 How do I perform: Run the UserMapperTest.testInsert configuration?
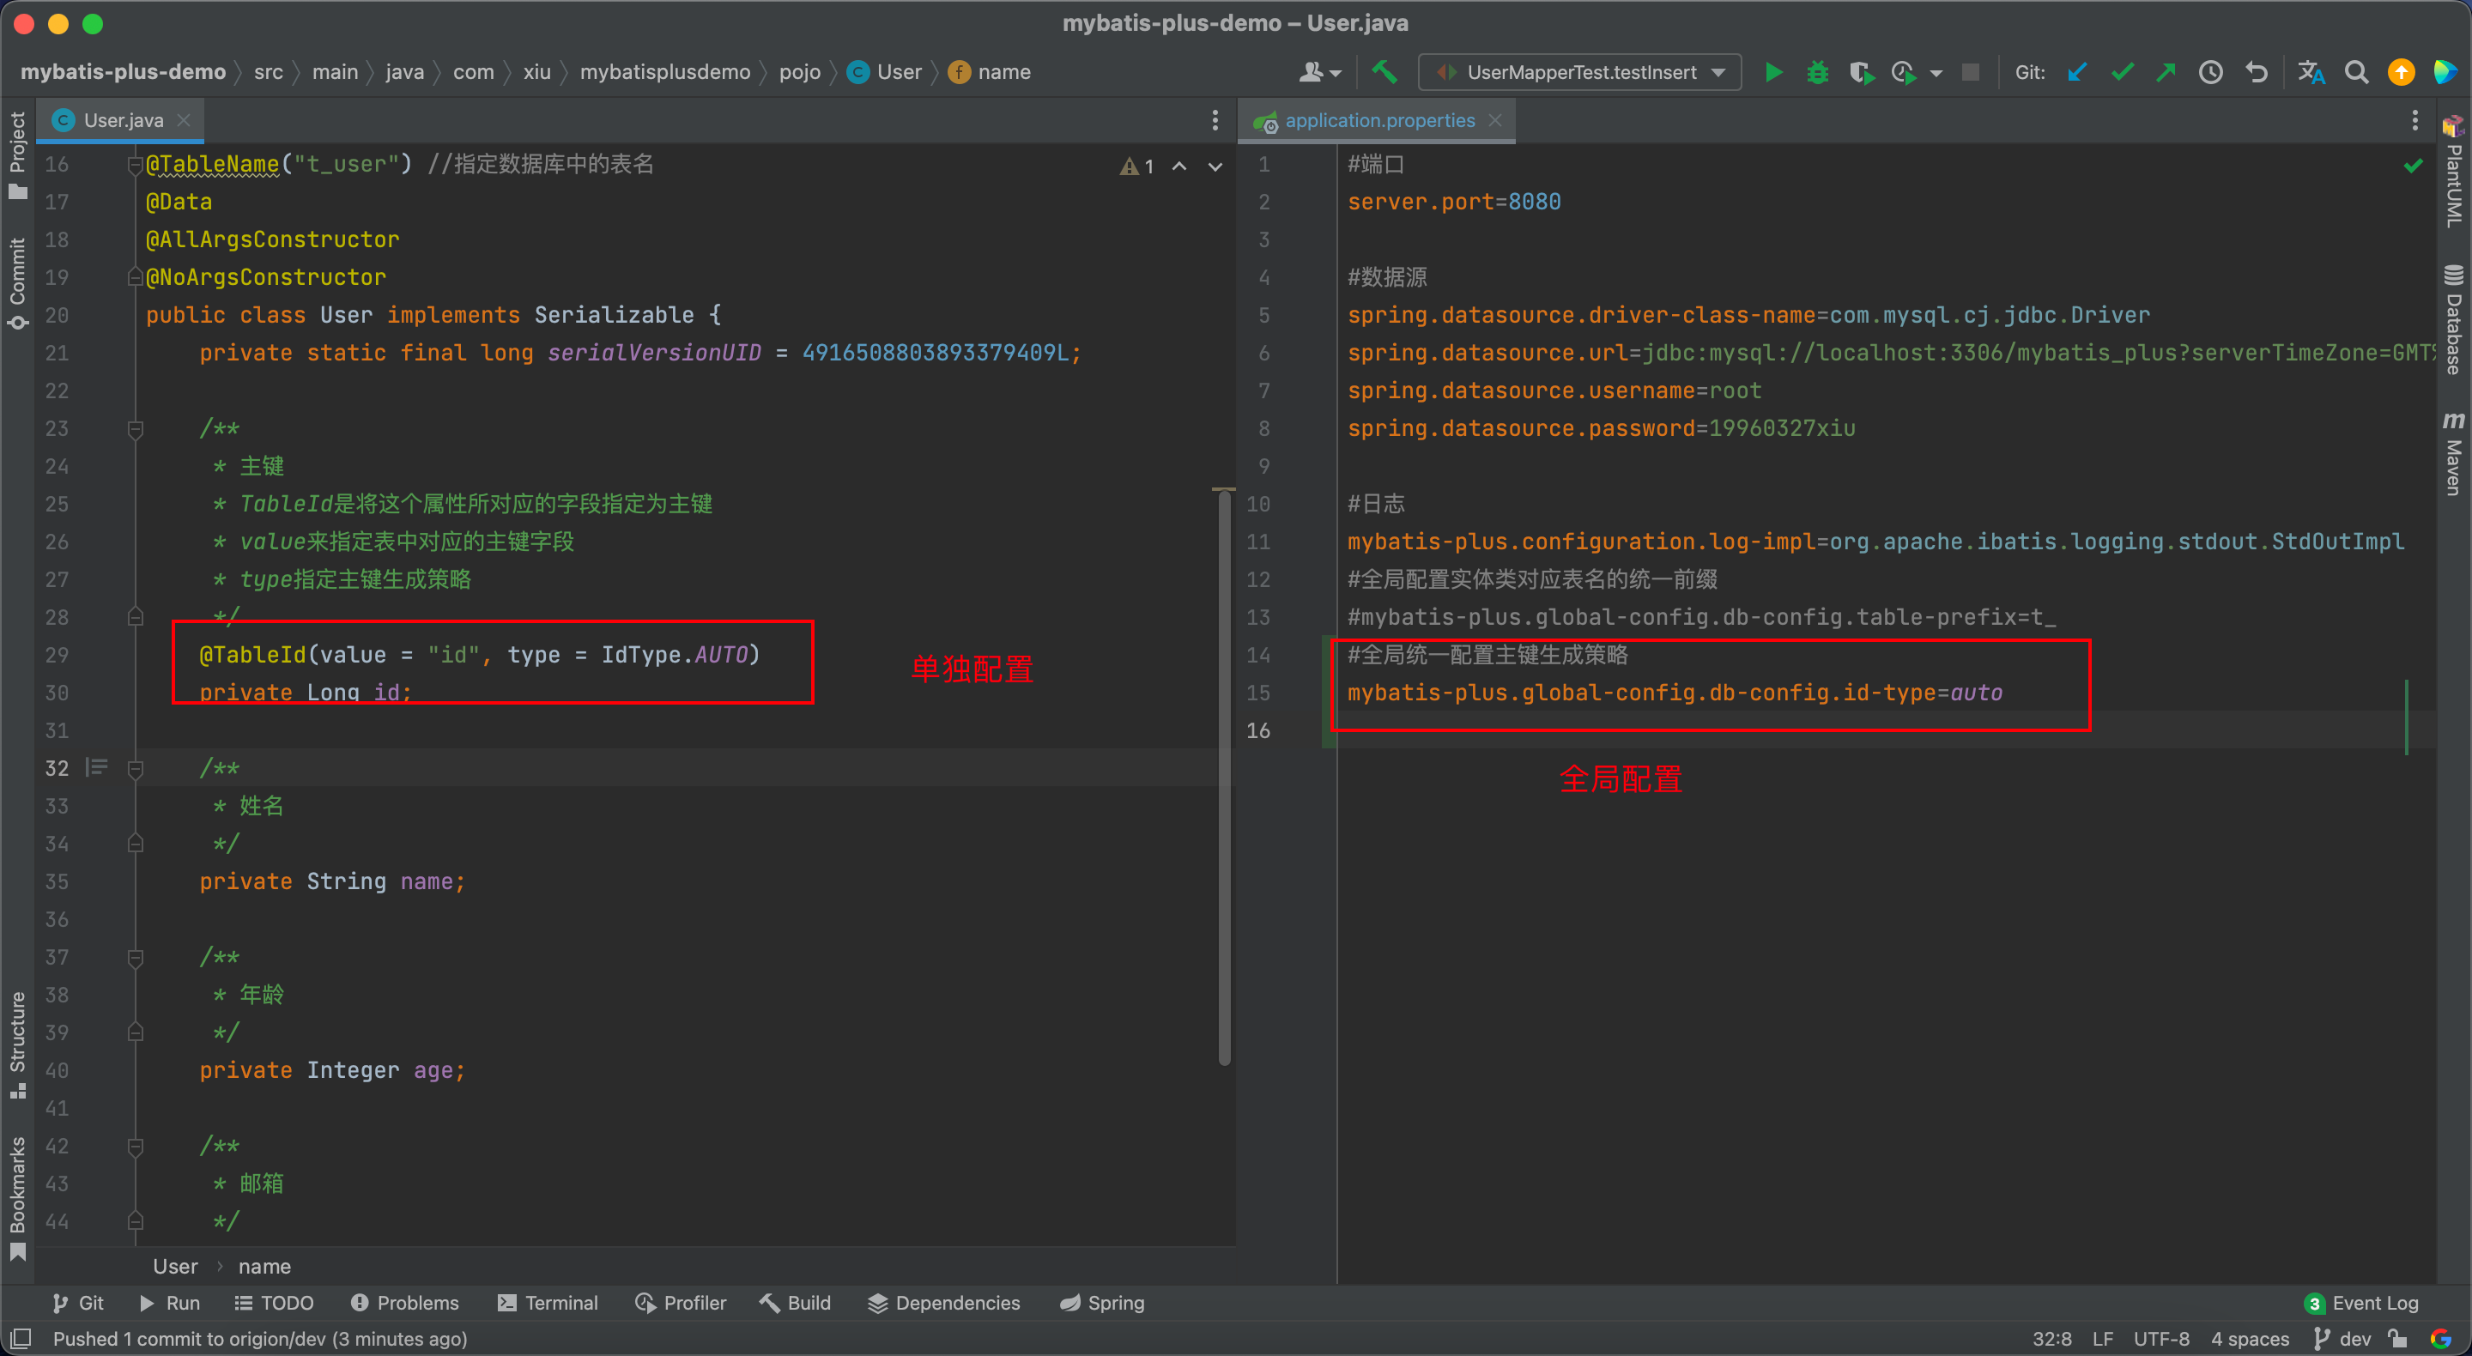click(1772, 72)
